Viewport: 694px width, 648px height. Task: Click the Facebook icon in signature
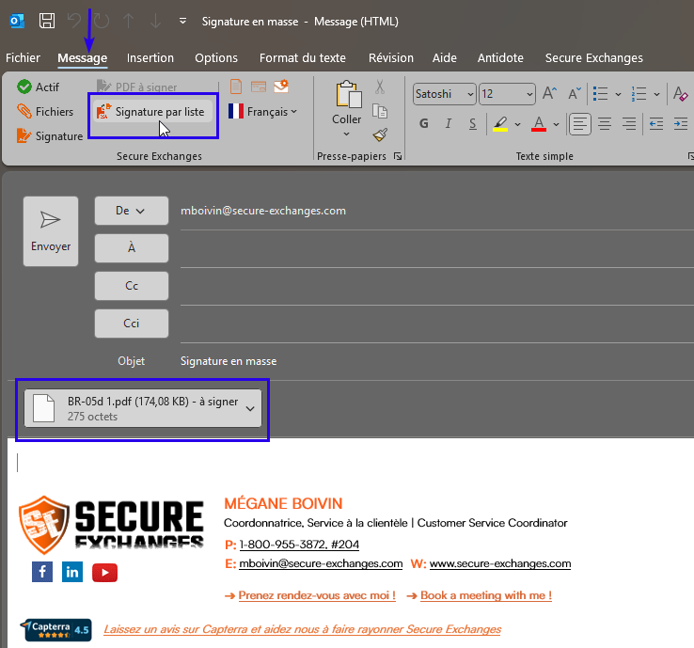point(42,572)
